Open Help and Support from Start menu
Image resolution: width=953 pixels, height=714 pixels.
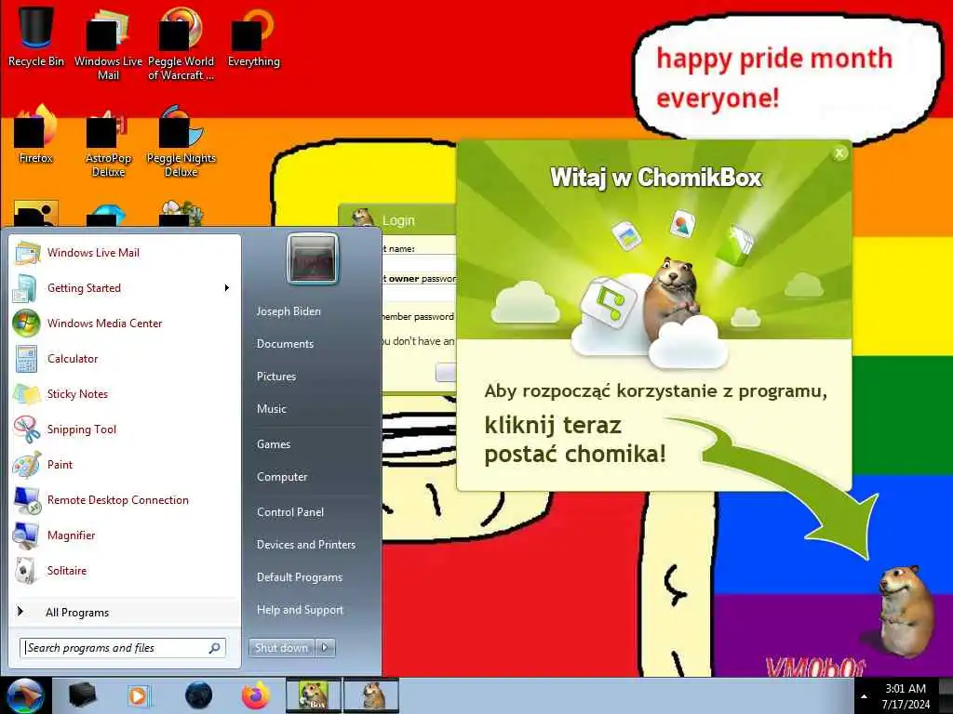(x=300, y=610)
